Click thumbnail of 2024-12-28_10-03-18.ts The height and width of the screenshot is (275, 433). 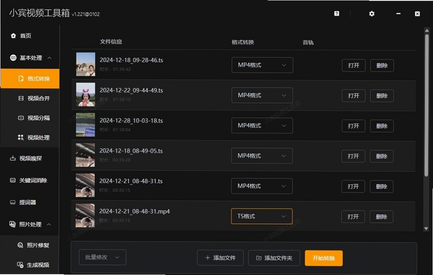[x=86, y=125]
